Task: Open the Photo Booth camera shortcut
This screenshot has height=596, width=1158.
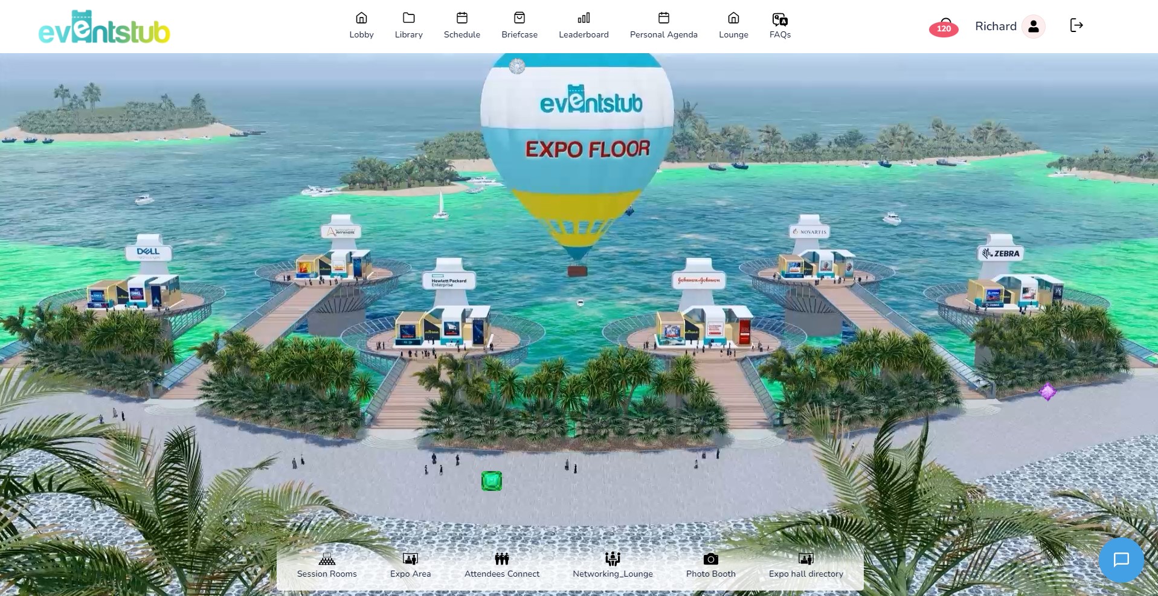Action: 710,566
